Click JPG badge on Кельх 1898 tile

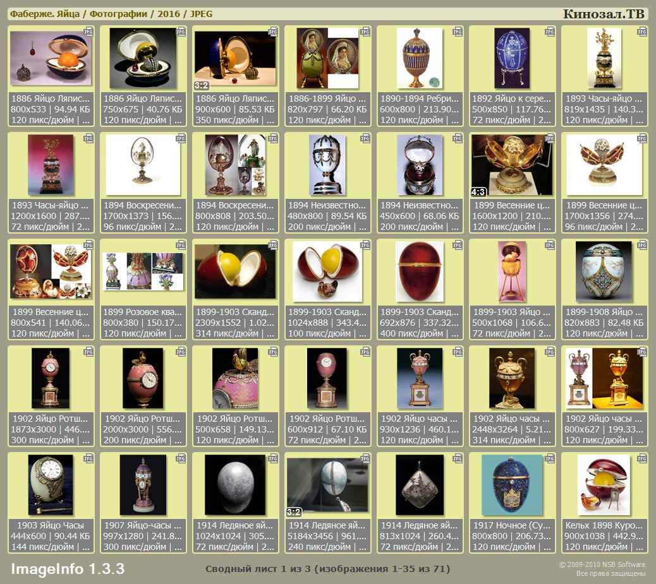[x=641, y=458]
